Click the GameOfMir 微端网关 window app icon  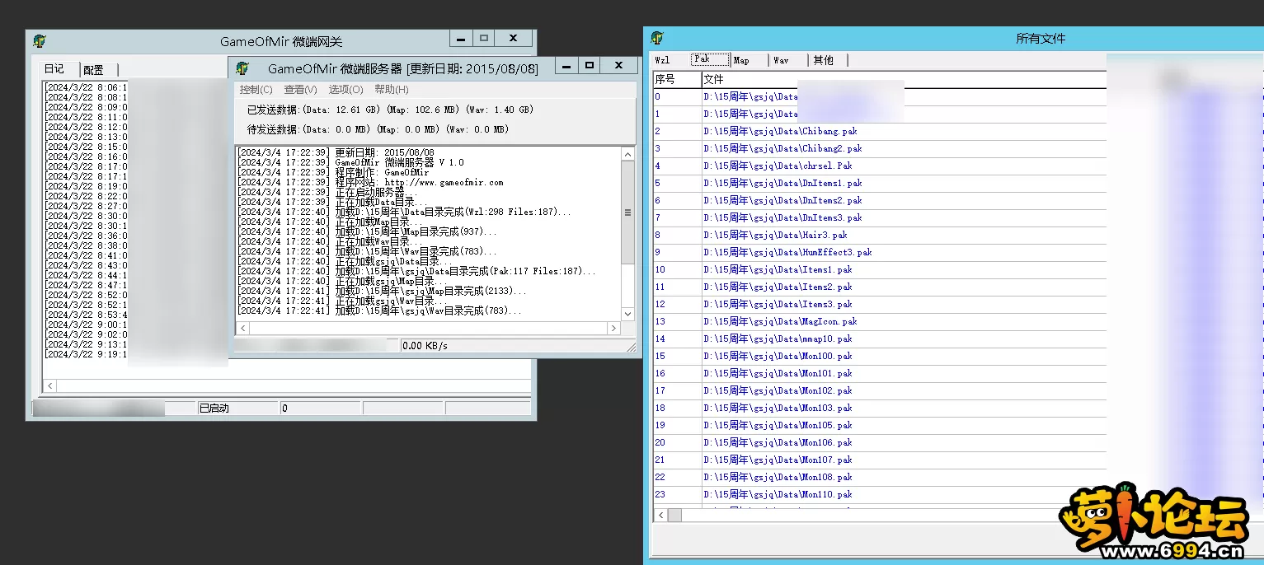coord(40,40)
